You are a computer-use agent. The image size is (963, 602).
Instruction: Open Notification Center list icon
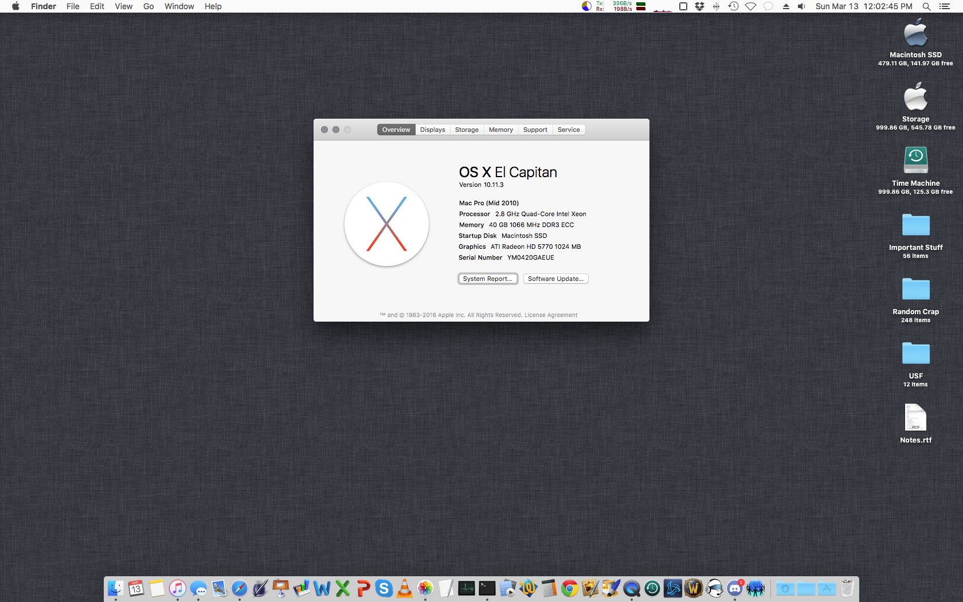(x=945, y=6)
